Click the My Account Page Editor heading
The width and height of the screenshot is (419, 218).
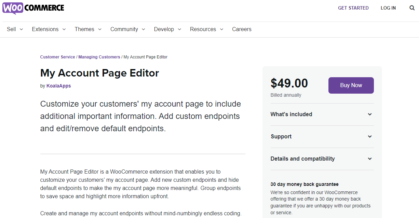tap(100, 73)
